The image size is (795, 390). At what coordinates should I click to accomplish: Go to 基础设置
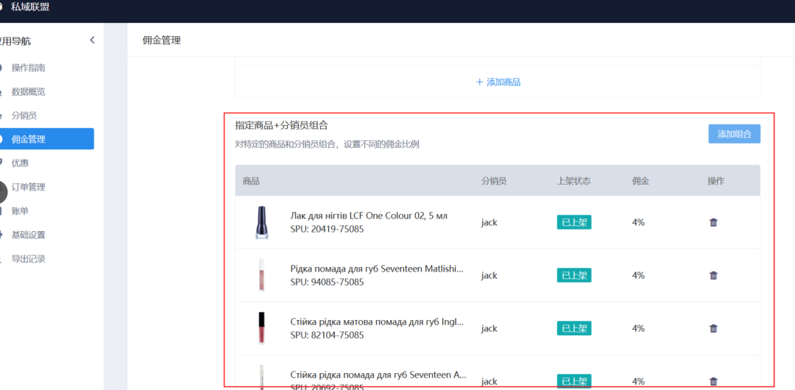point(29,235)
